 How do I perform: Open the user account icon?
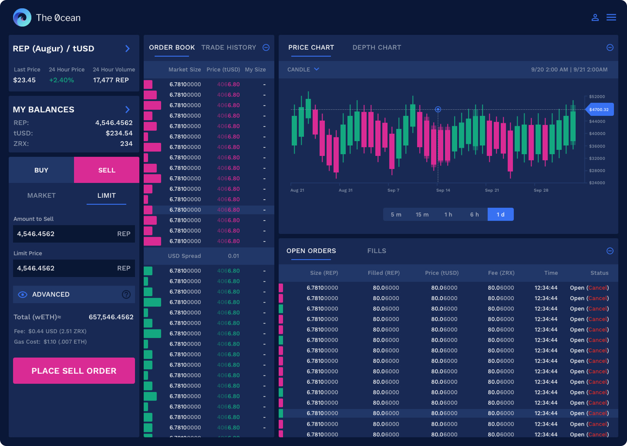pyautogui.click(x=595, y=17)
